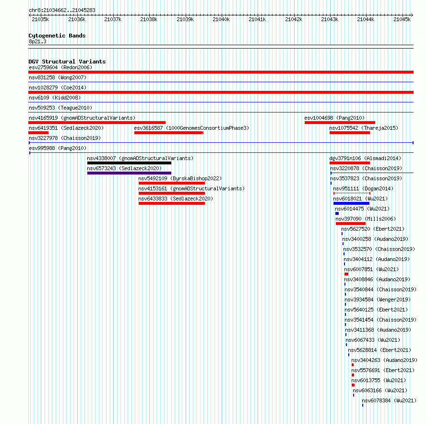Click the purple bar under nsv6573243
This screenshot has height=424, width=427.
click(129, 173)
